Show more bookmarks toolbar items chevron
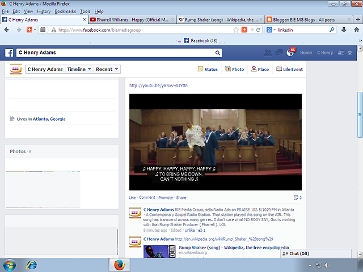 click(x=360, y=40)
